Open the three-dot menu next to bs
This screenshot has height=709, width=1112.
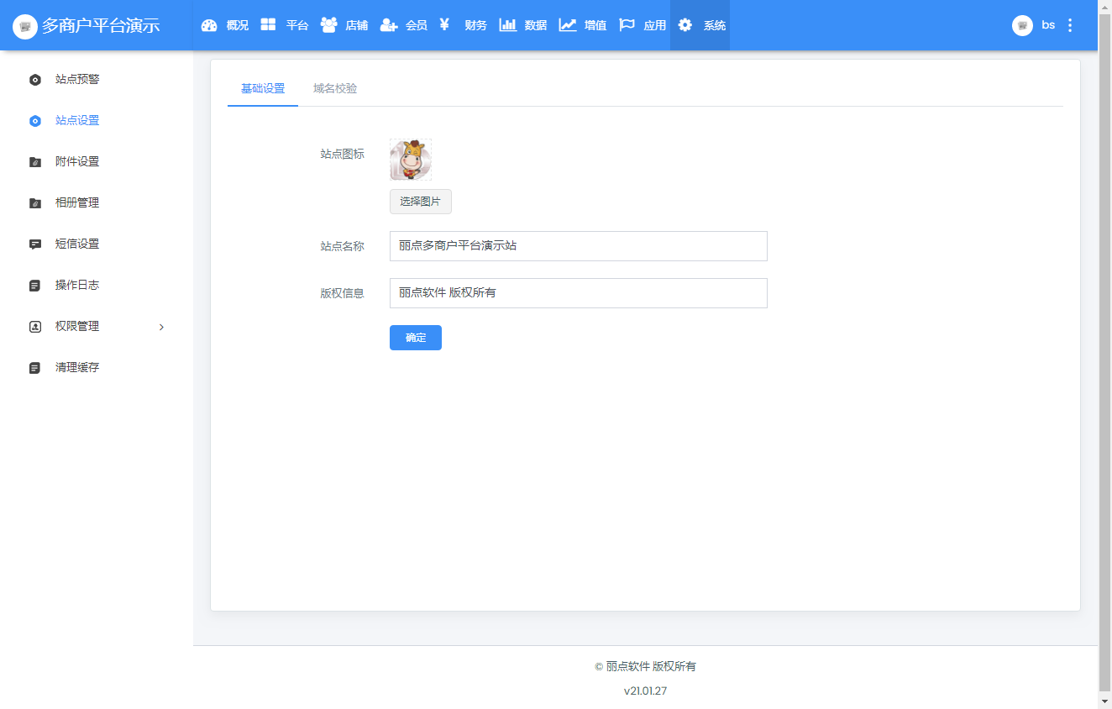tap(1070, 25)
